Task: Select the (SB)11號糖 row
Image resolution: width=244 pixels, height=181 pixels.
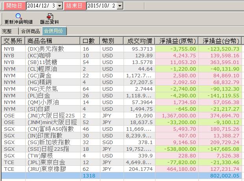Action: 122,62
